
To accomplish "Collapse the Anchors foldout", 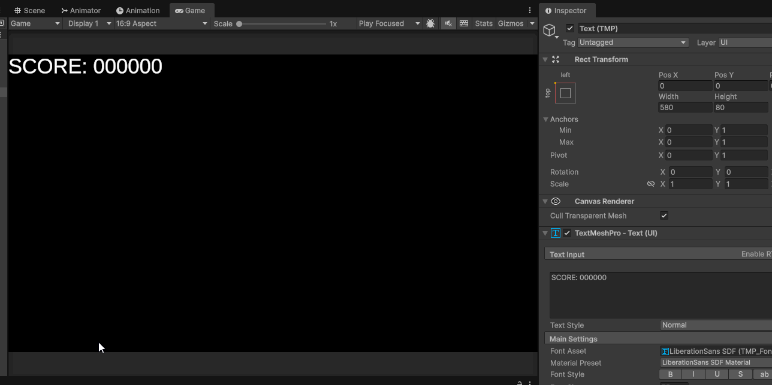I will 545,119.
